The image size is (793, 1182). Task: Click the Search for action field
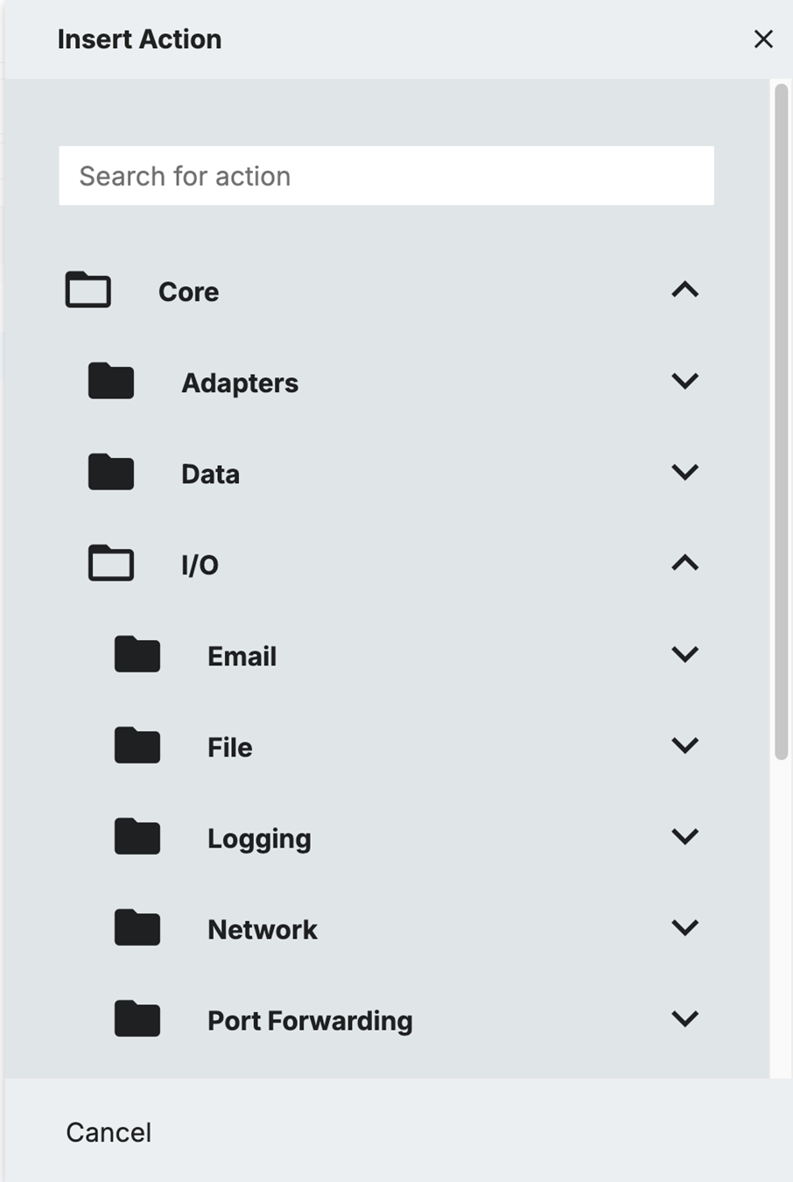(386, 176)
